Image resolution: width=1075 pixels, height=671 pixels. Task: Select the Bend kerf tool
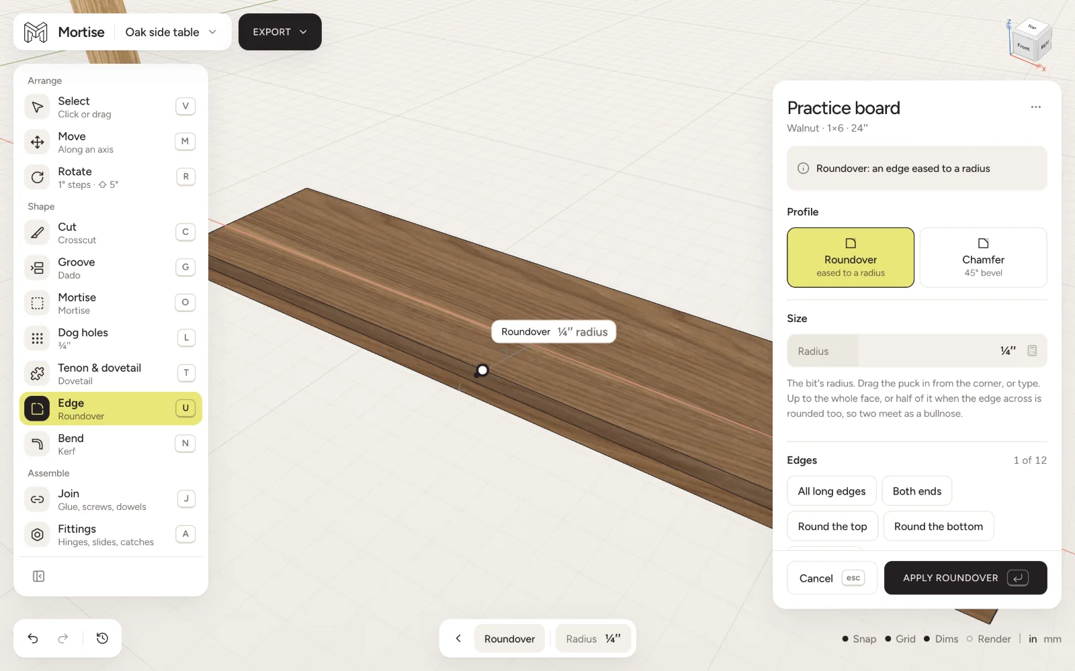coord(111,444)
